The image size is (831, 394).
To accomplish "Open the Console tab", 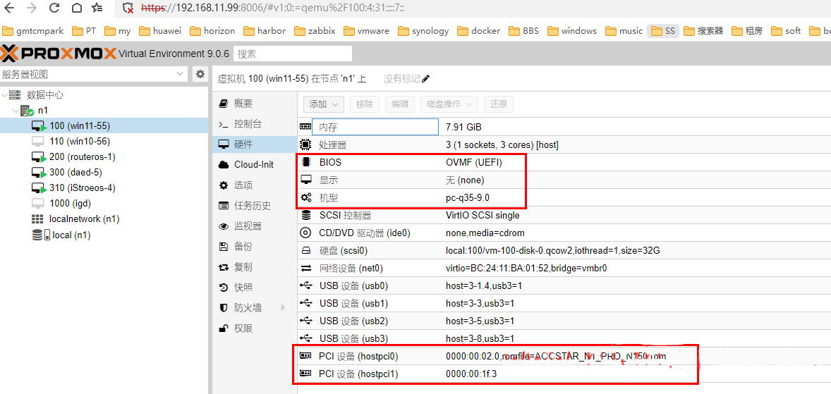I will [248, 124].
